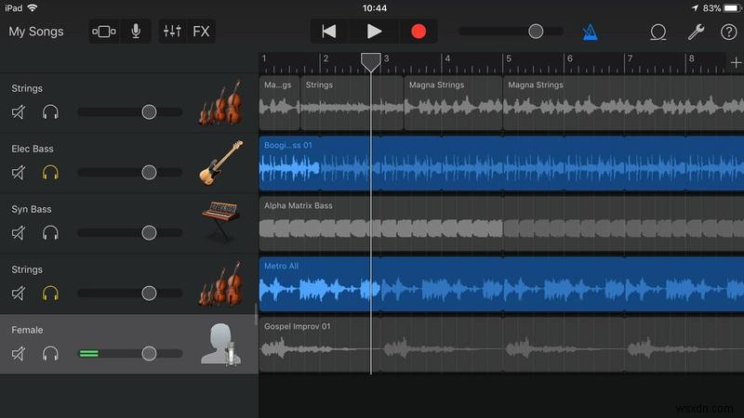Viewport: 744px width, 418px height.
Task: Tap the battery indicator in status bar
Action: [731, 8]
